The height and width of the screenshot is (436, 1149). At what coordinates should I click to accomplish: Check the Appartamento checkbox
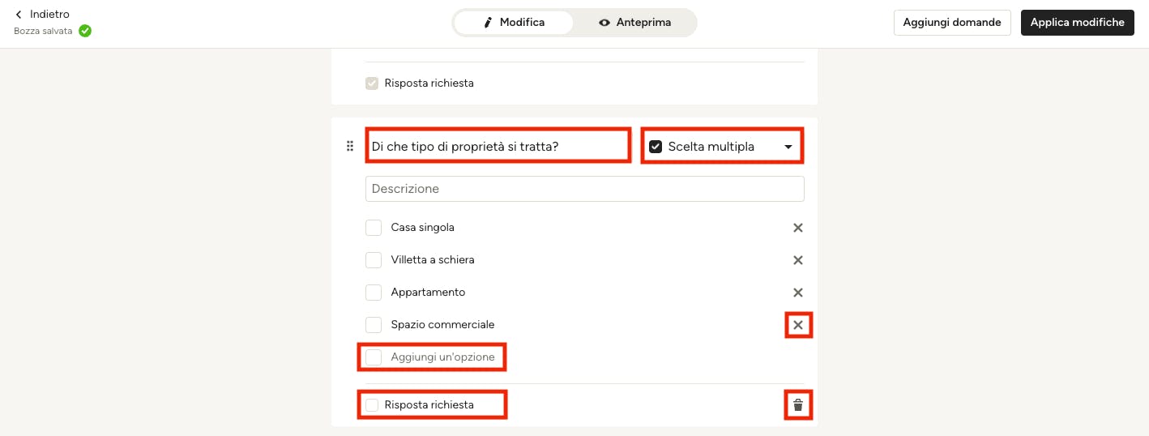pos(374,293)
